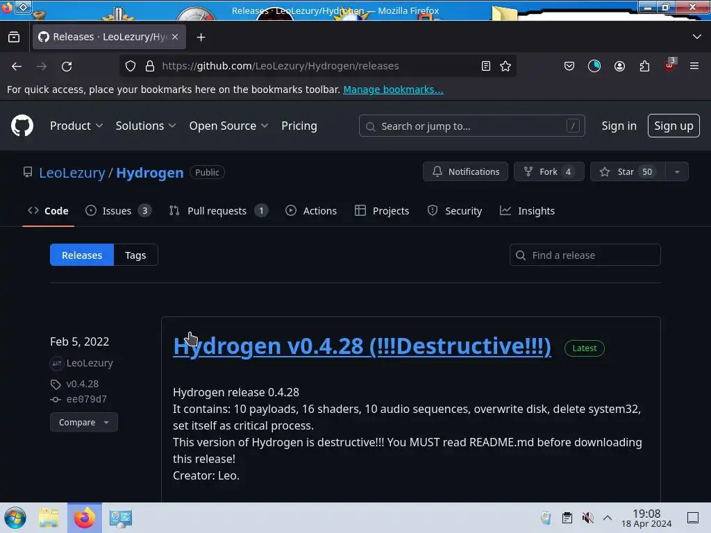Select the Releases toggle button
This screenshot has height=533, width=711.
click(82, 255)
